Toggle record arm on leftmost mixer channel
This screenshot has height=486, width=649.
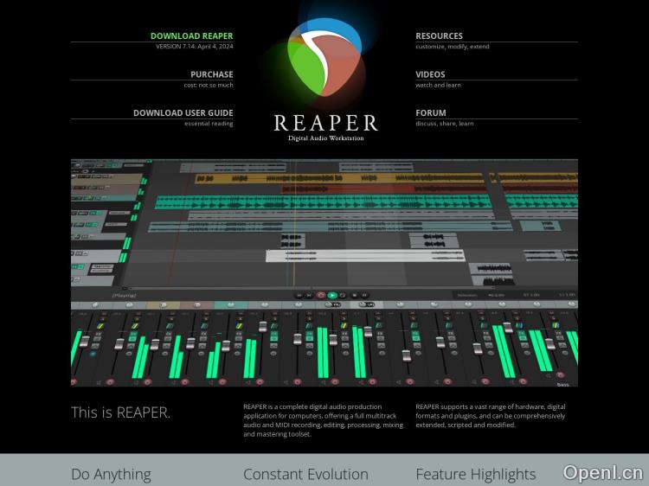pyautogui.click(x=74, y=381)
